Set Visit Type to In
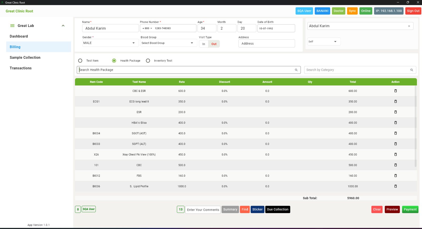Viewport: 422px width, 229px height. pos(204,44)
